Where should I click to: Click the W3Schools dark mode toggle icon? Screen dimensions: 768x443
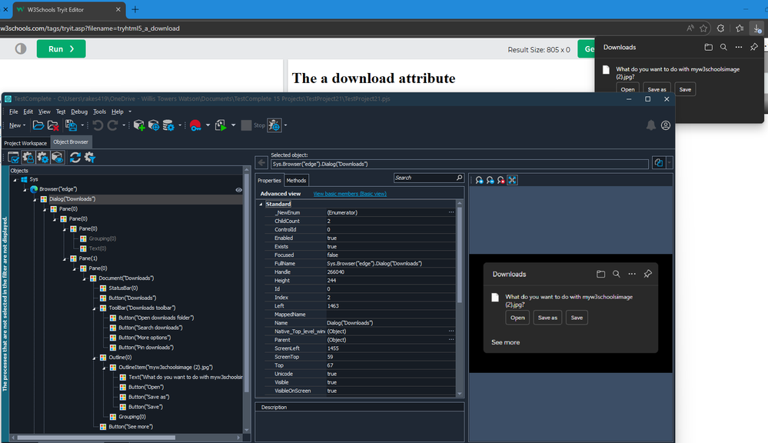tap(21, 48)
